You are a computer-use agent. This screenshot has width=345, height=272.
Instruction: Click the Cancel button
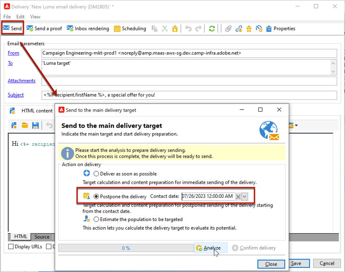(x=327, y=263)
